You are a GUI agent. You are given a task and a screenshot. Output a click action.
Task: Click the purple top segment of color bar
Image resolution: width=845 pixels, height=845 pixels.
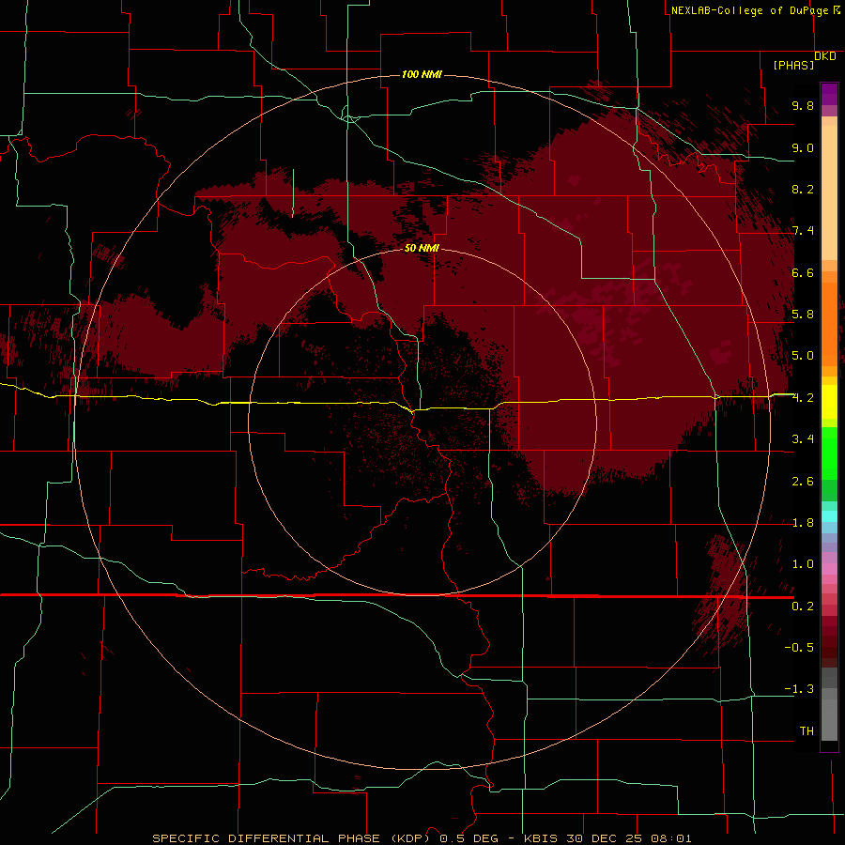(829, 94)
